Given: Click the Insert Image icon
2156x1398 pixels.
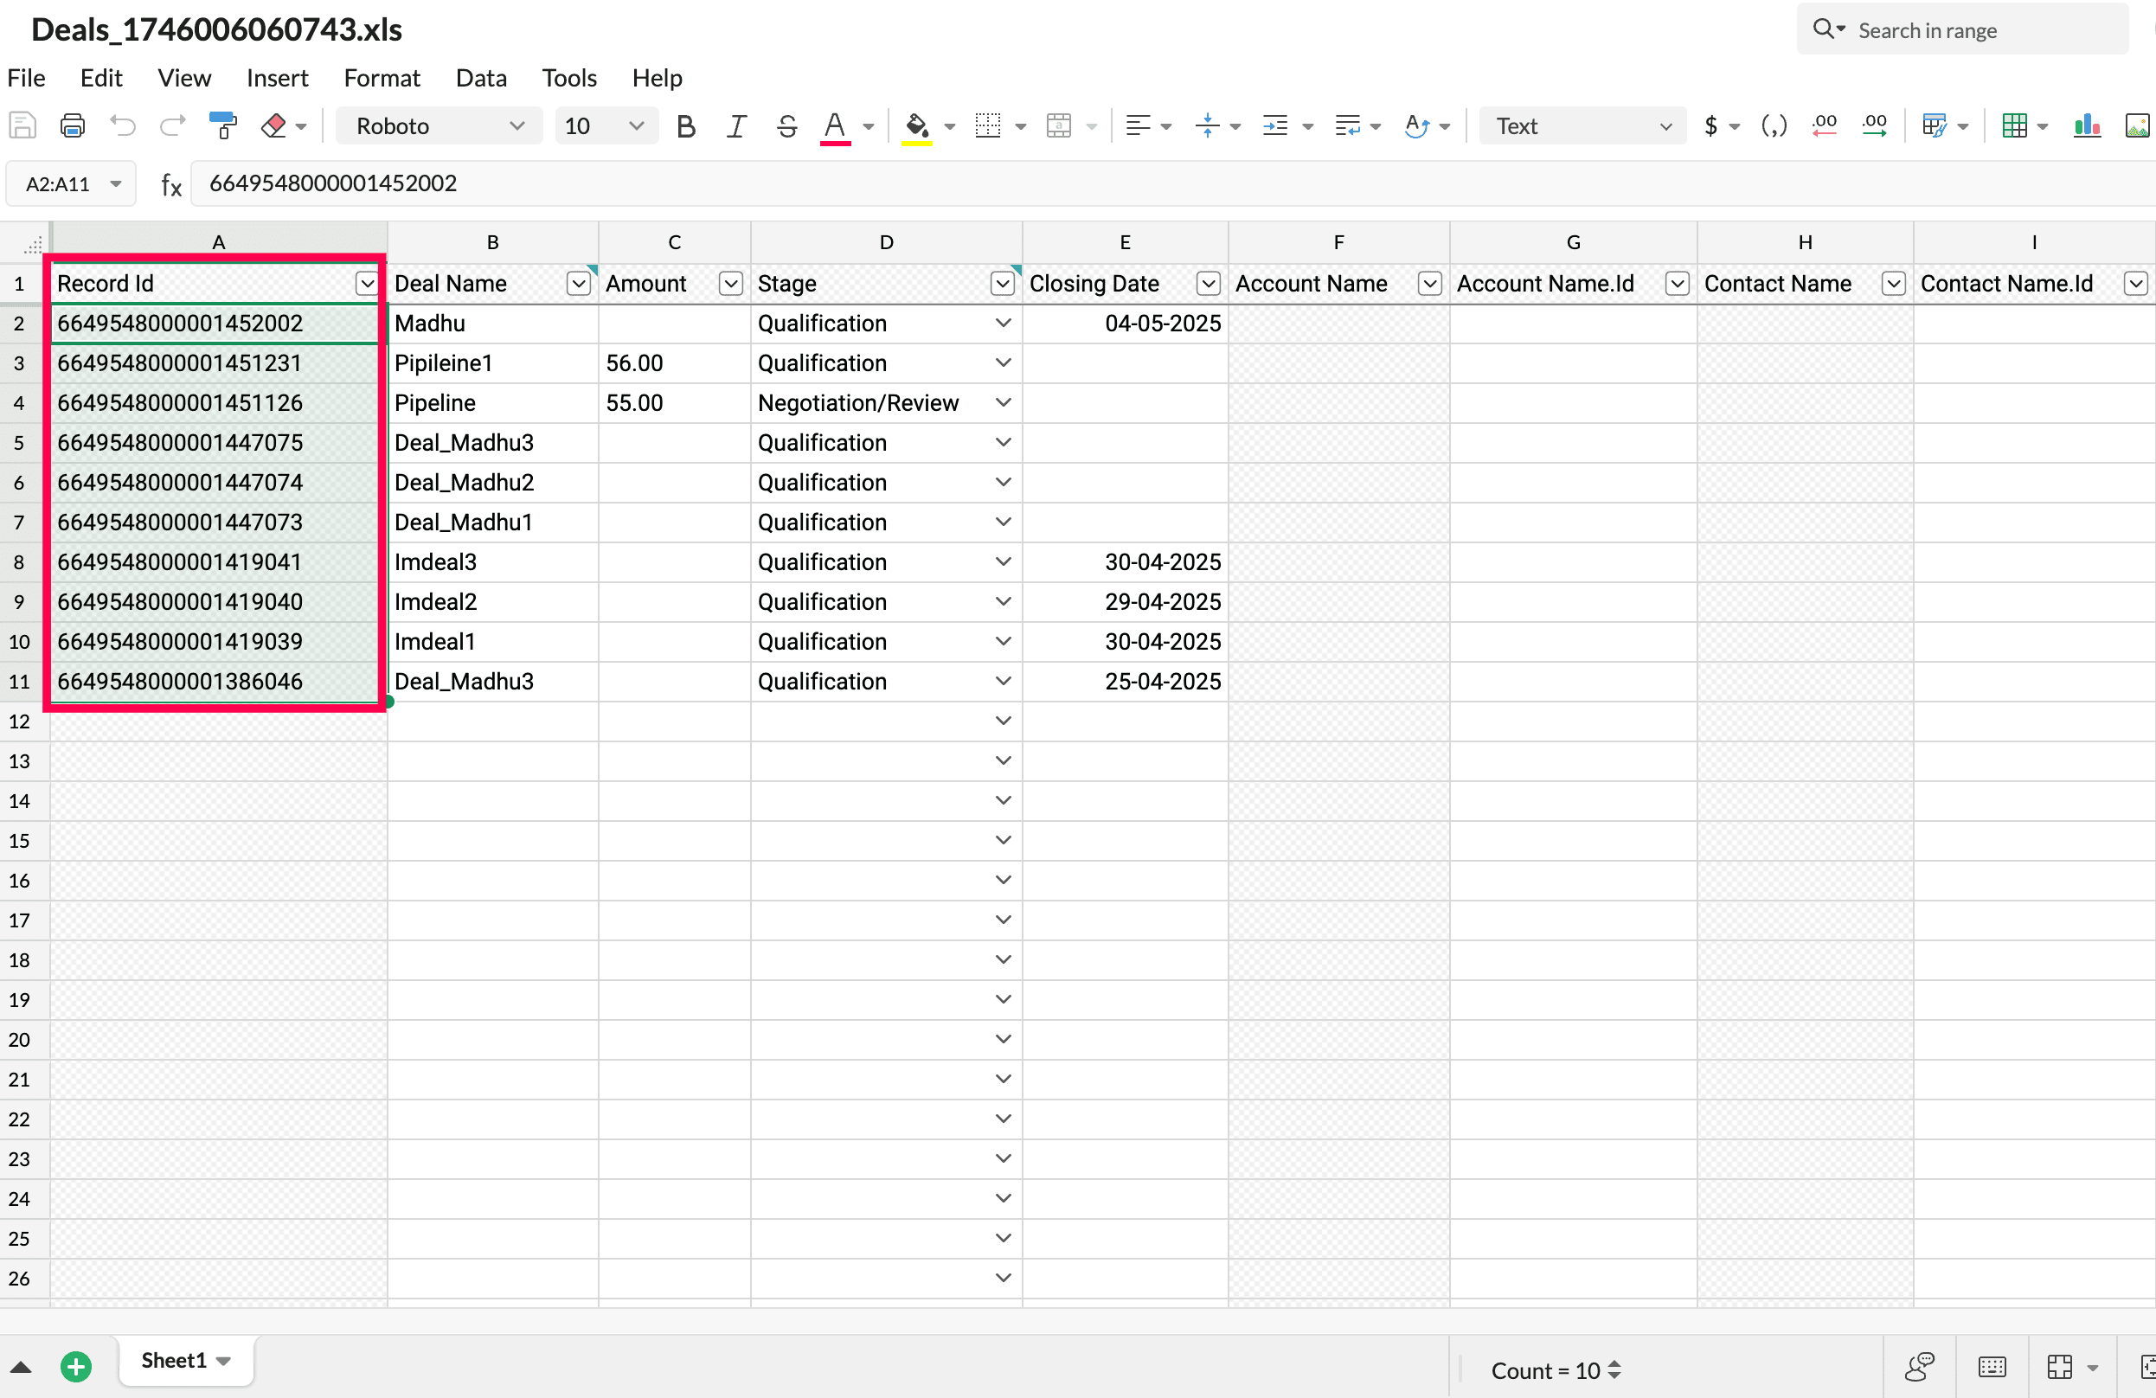Looking at the screenshot, I should point(2137,126).
